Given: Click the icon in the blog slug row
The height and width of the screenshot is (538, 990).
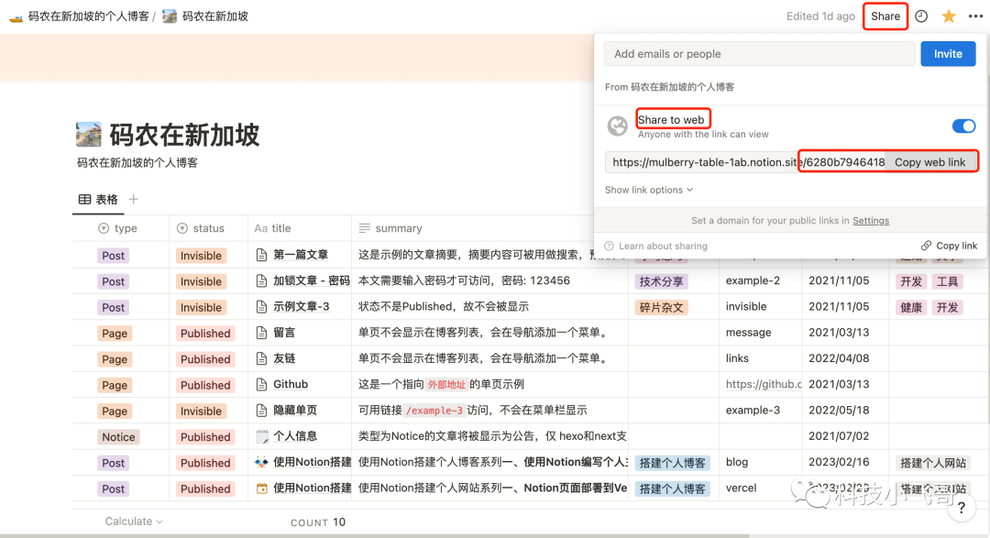Looking at the screenshot, I should (x=261, y=462).
